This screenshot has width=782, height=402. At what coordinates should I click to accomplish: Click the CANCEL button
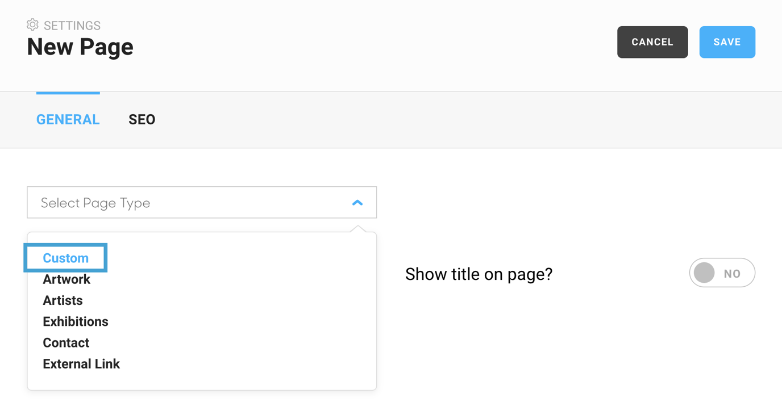pyautogui.click(x=652, y=41)
